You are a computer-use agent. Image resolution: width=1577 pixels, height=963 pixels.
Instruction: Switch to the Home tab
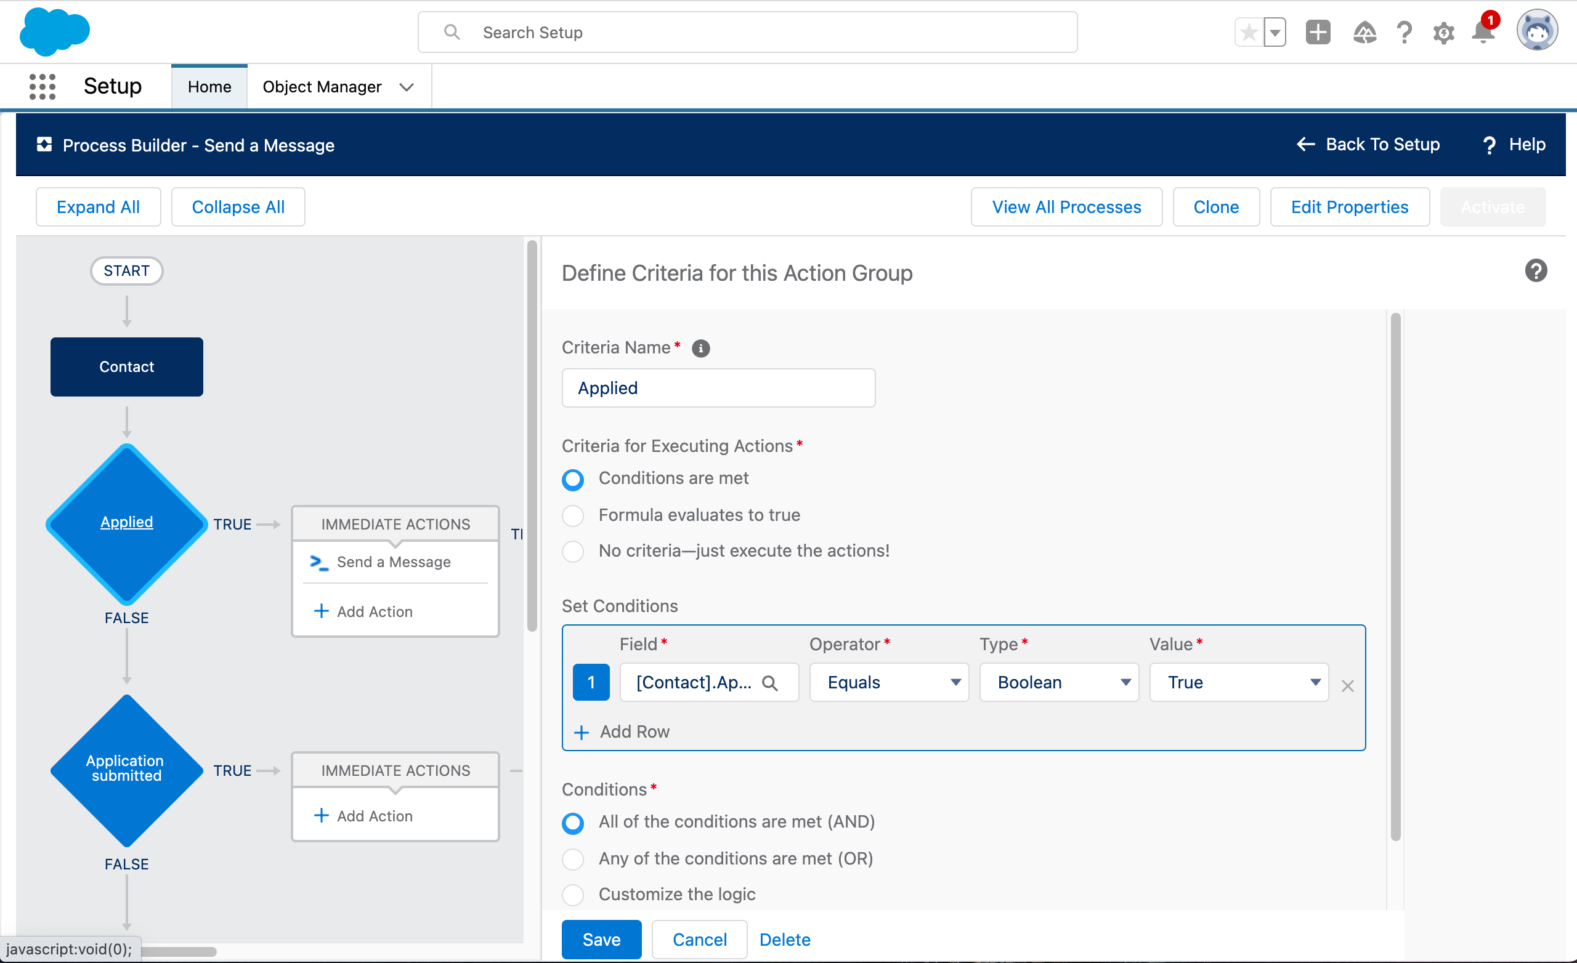click(209, 86)
